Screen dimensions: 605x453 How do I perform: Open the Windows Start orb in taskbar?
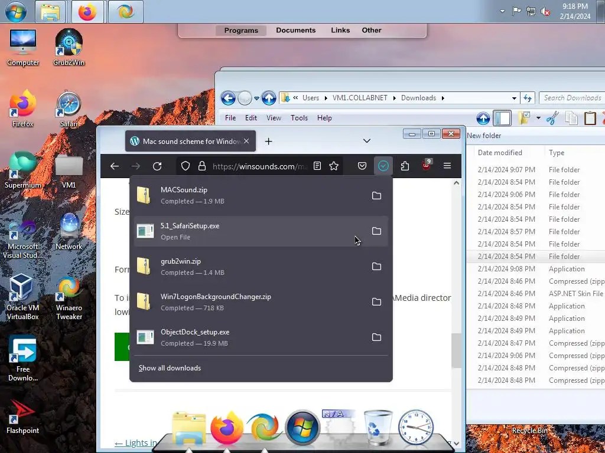pos(16,12)
